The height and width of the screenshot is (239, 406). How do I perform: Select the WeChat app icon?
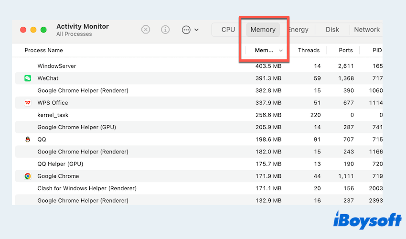(x=28, y=78)
